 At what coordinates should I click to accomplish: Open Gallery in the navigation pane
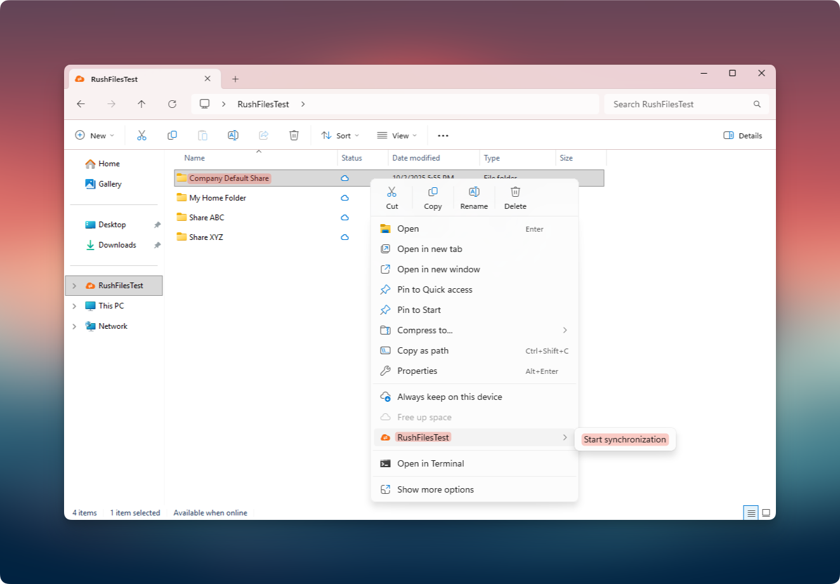pos(103,184)
